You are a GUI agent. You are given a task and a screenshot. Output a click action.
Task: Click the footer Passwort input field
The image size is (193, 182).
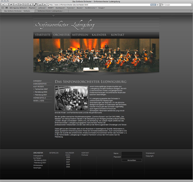(132, 157)
